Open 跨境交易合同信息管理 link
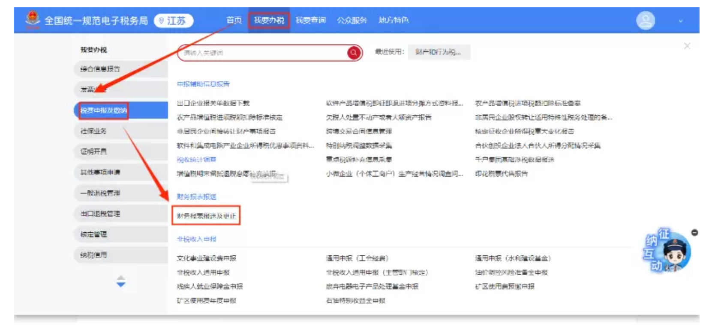The width and height of the screenshot is (715, 332). click(359, 131)
